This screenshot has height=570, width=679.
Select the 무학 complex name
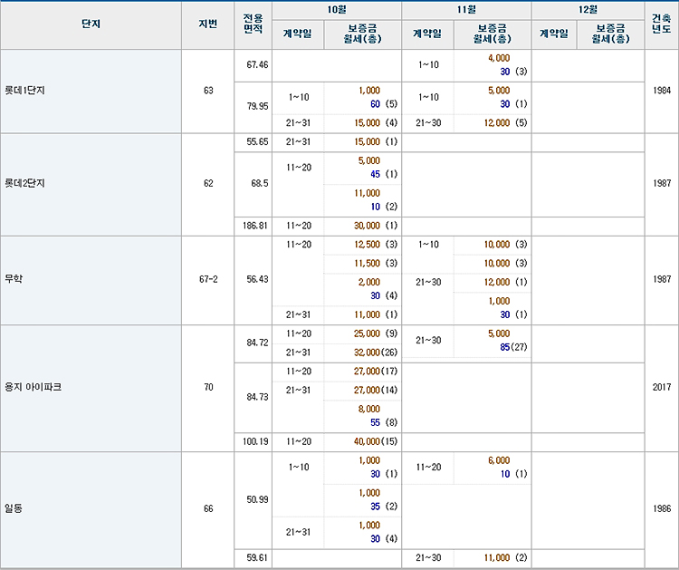(14, 279)
